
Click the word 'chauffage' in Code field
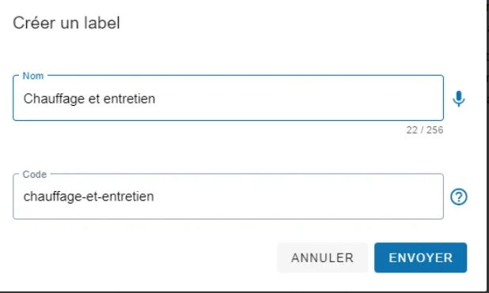pos(49,197)
